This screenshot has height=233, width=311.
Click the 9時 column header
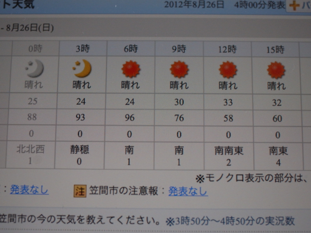[x=179, y=49]
